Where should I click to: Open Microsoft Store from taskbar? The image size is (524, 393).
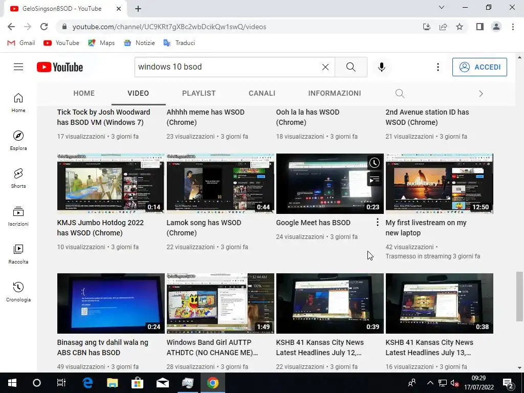137,383
